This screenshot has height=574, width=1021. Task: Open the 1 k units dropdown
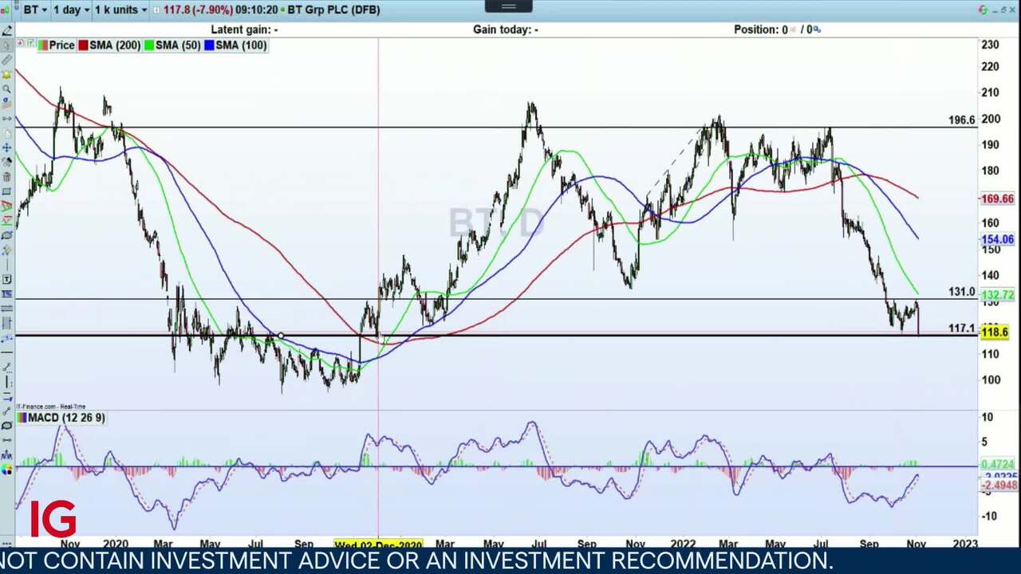click(x=120, y=10)
